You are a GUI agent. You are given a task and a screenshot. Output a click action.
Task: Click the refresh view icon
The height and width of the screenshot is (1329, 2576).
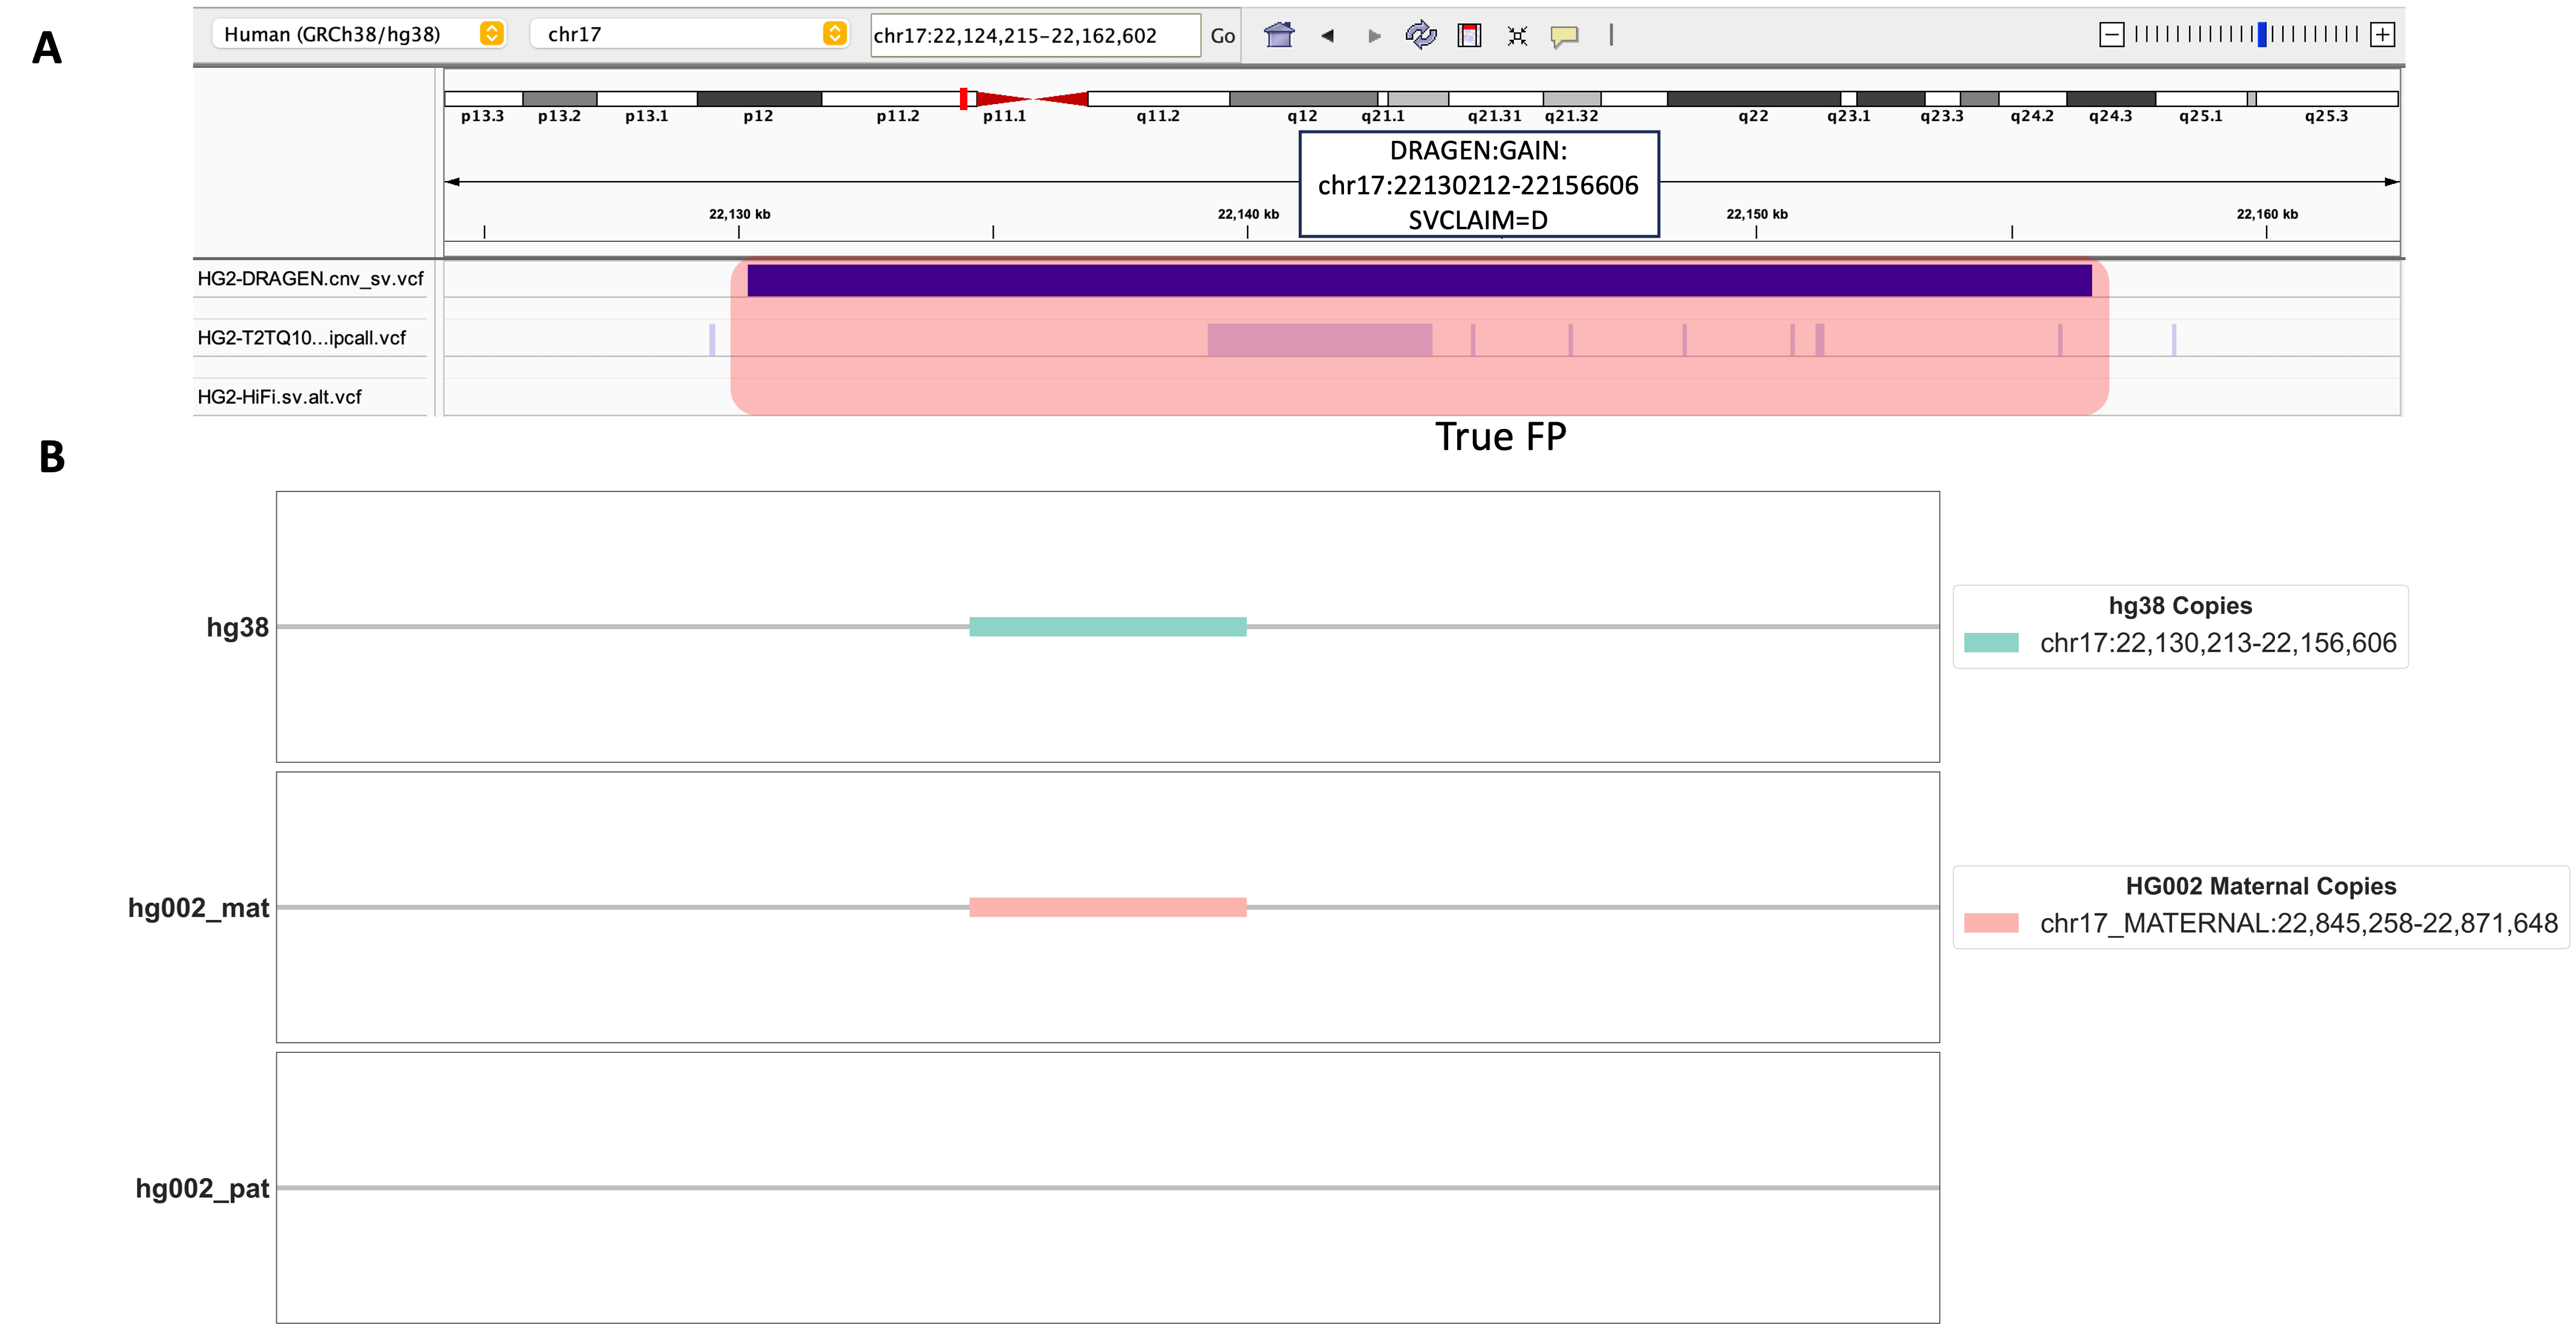(x=1421, y=35)
